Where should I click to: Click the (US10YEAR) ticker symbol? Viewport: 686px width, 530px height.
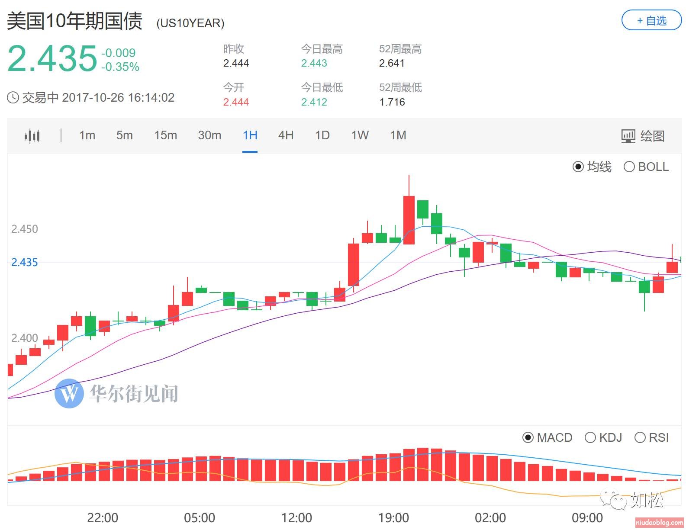tap(190, 23)
